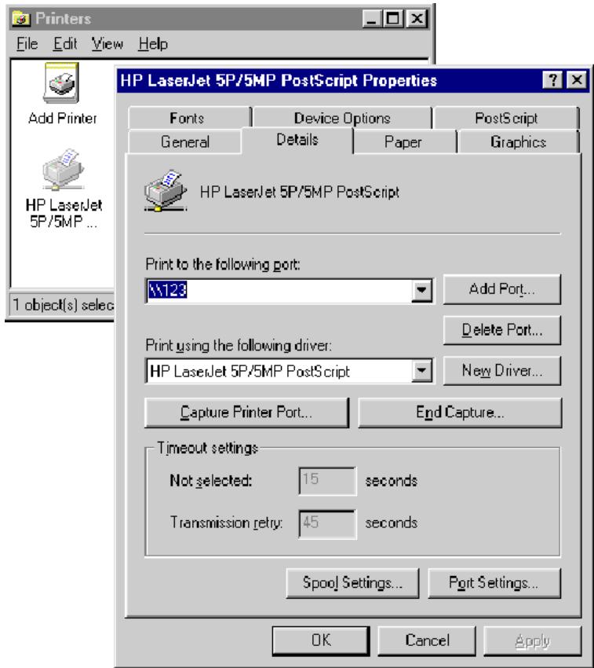Select the HP LaserJet 5P/5MP printer icon in Printers window
The width and height of the screenshot is (594, 668).
pyautogui.click(x=63, y=170)
